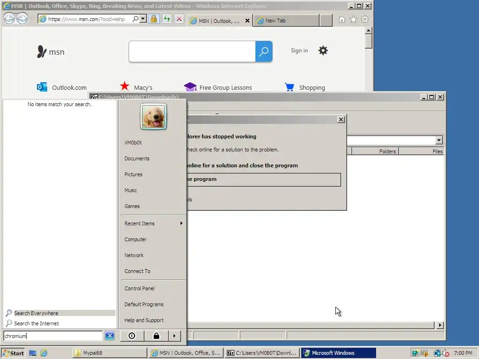Click the Files column header in 7-Zip
The width and height of the screenshot is (479, 359).
(x=421, y=151)
